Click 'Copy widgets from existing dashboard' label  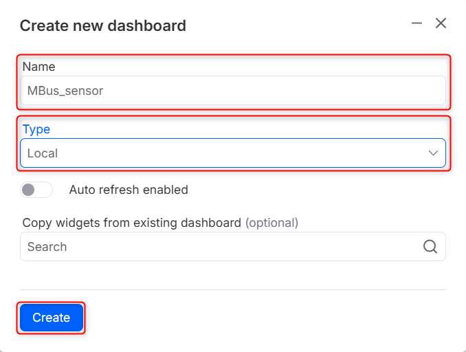tap(132, 223)
